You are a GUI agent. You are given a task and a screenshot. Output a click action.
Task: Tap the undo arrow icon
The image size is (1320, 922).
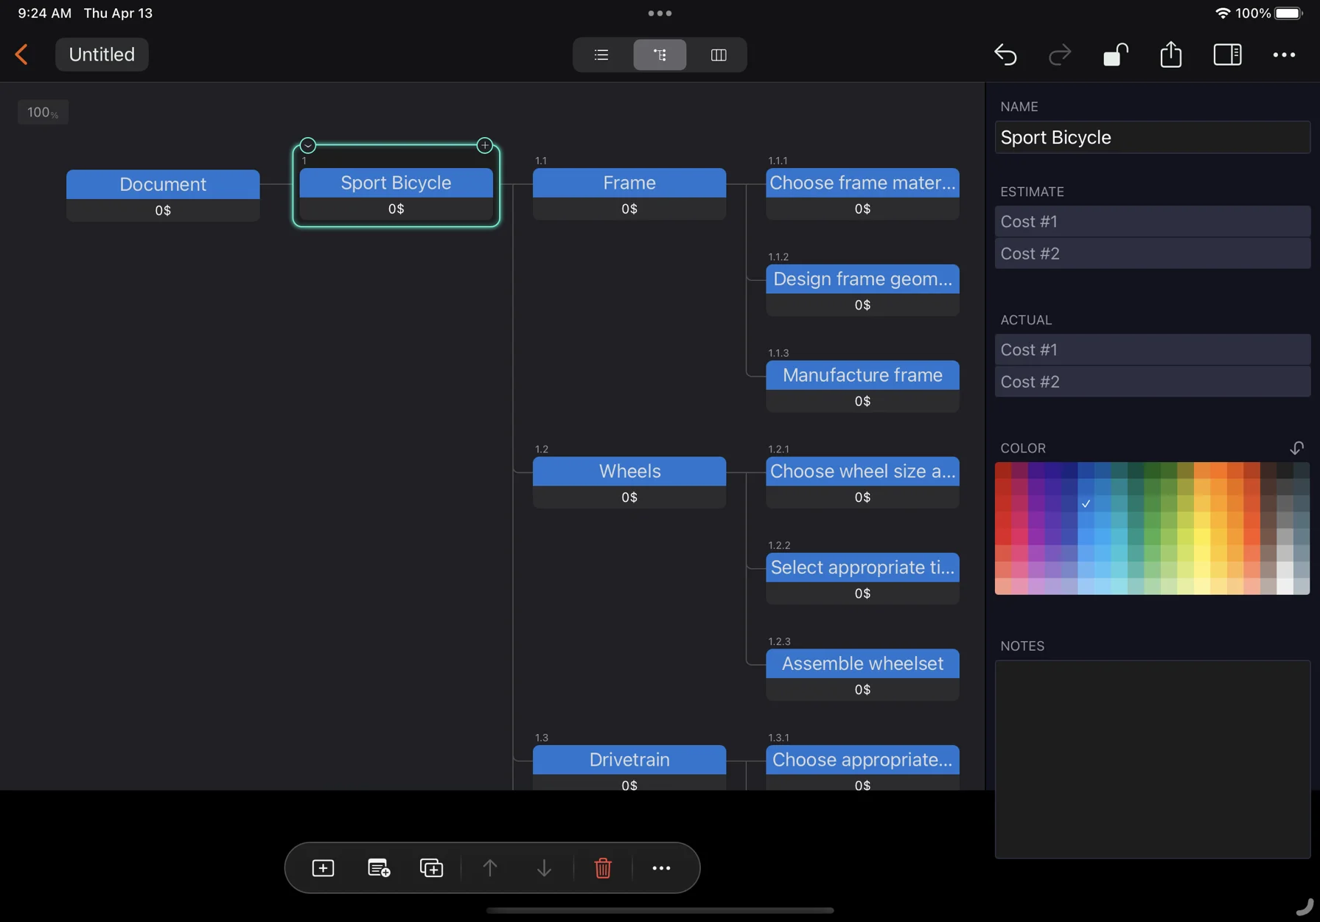[x=1005, y=55]
